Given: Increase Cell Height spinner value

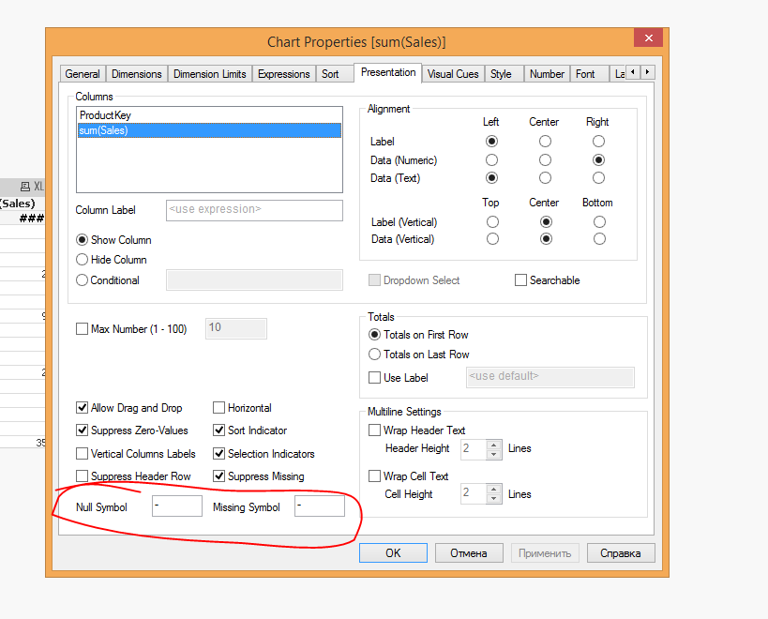Looking at the screenshot, I should (x=493, y=490).
